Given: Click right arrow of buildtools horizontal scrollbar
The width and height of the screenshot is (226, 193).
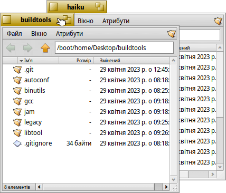Looking at the screenshot, I should [166, 187].
